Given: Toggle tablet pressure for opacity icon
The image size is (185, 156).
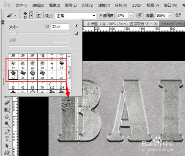Looking at the screenshot, I should click(139, 15).
